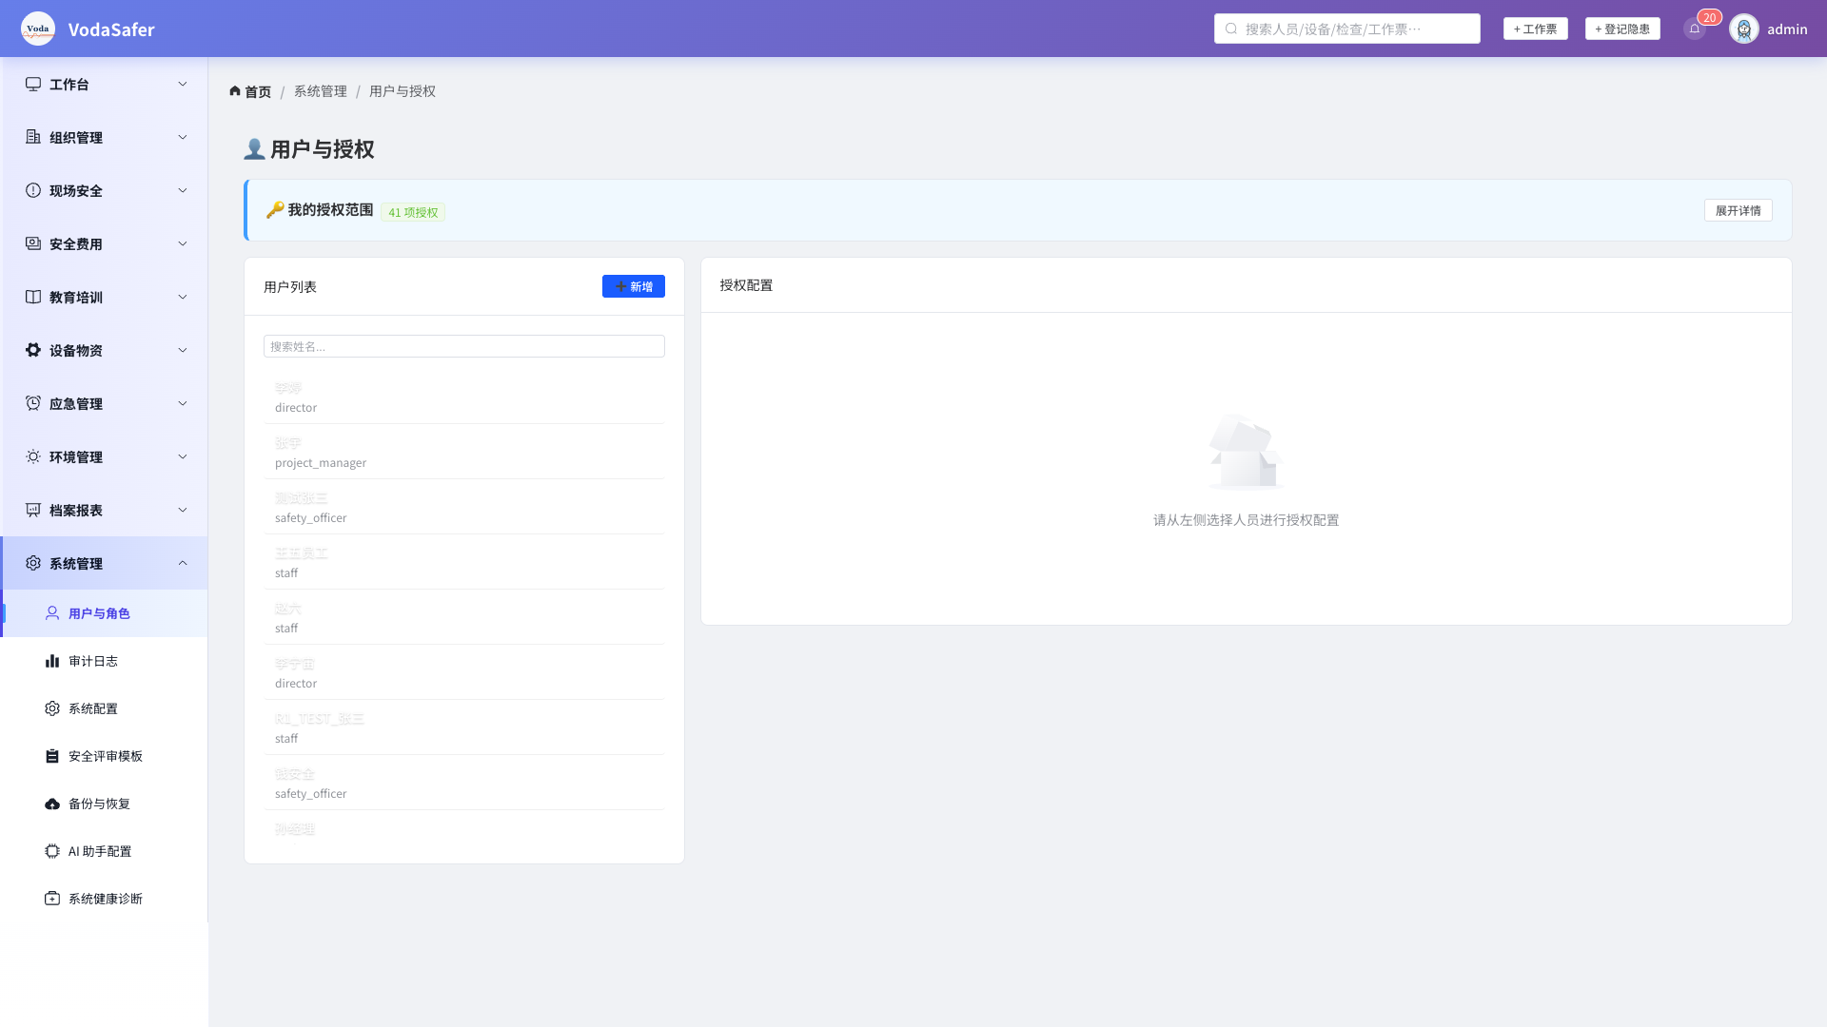1827x1027 pixels.
Task: Click the + 工作票 button
Action: 1535,29
